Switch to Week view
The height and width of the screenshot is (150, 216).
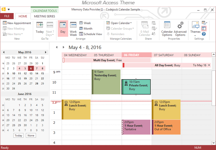[x=85, y=23]
